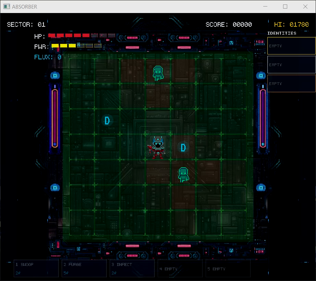
Task: Click the red armored player character
Action: point(158,148)
